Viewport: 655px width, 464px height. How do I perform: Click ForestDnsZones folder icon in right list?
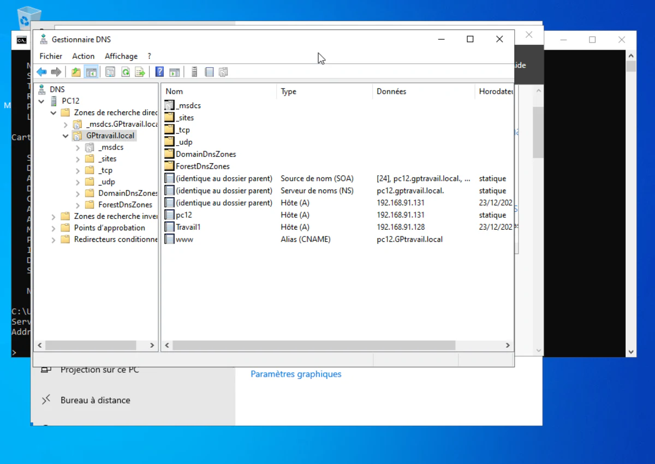point(169,166)
